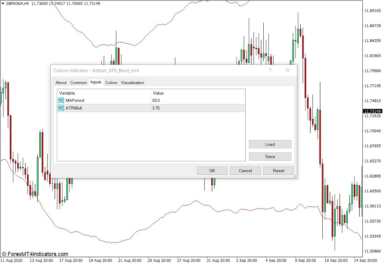Click the dialog help question mark
384x265 pixels.
click(x=270, y=71)
